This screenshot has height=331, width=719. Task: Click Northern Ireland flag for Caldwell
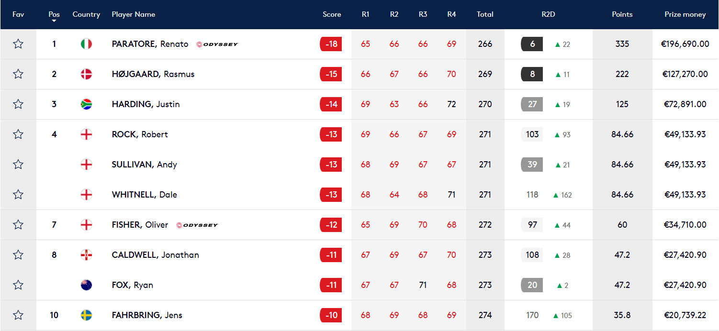[x=86, y=255]
